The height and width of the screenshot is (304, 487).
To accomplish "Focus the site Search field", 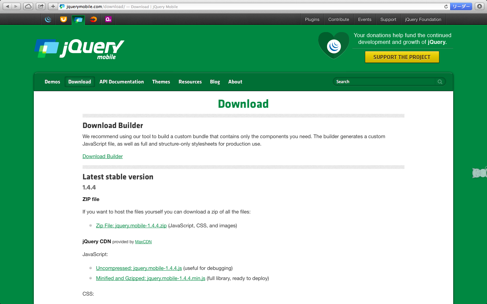I will [384, 82].
